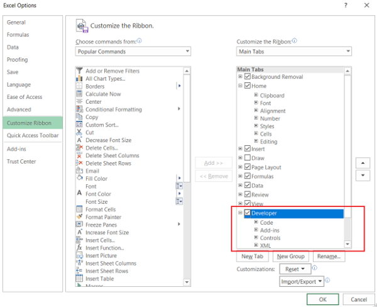
Task: Click the Center alignment icon
Action: [79, 101]
